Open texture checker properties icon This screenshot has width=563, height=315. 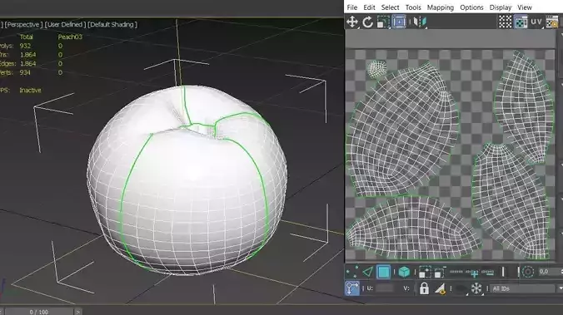coord(552,22)
